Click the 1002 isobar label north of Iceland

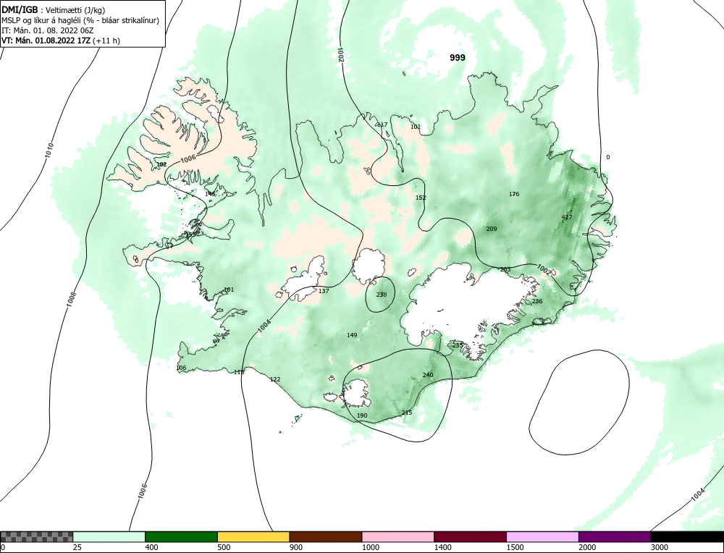pos(340,54)
